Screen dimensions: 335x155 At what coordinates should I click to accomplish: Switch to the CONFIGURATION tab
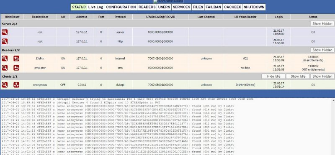click(x=121, y=7)
